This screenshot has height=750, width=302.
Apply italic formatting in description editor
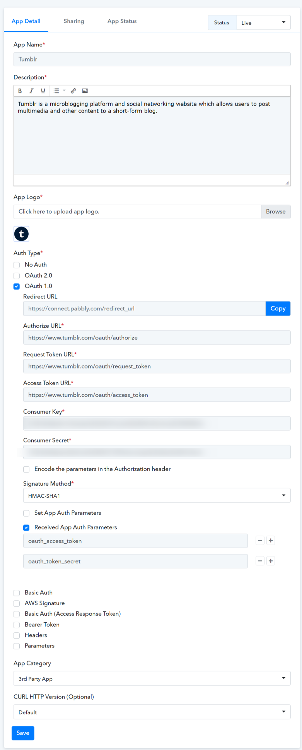(31, 91)
